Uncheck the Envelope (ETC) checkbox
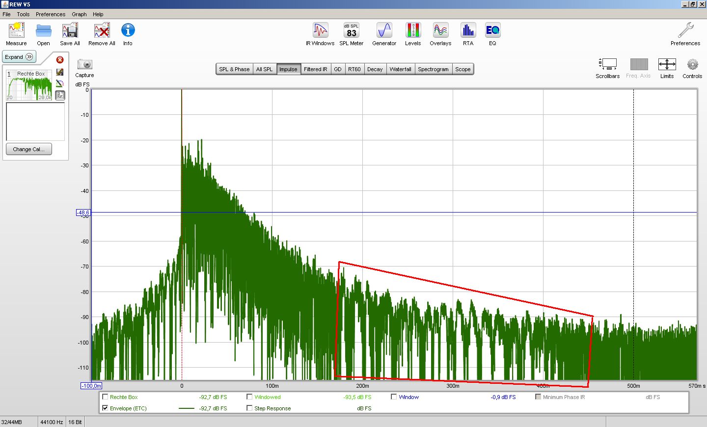The image size is (707, 427). tap(105, 408)
